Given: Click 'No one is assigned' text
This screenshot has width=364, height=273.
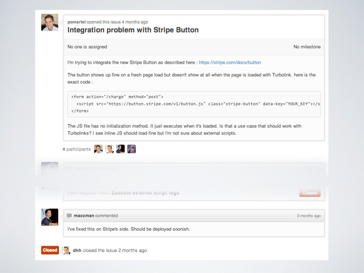Looking at the screenshot, I should 87,47.
